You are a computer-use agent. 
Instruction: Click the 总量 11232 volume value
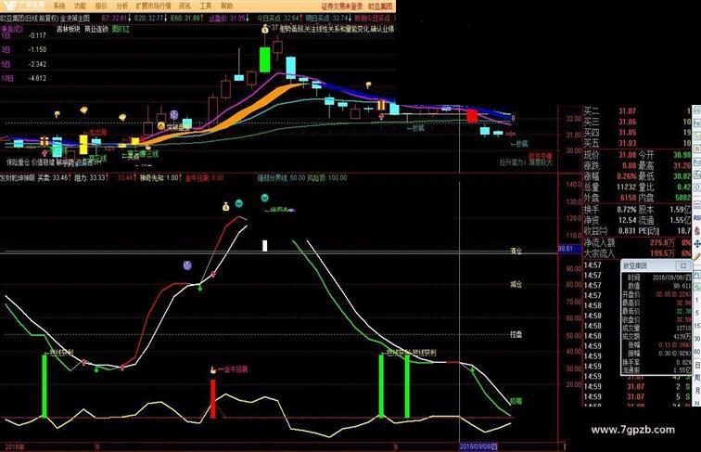(626, 187)
